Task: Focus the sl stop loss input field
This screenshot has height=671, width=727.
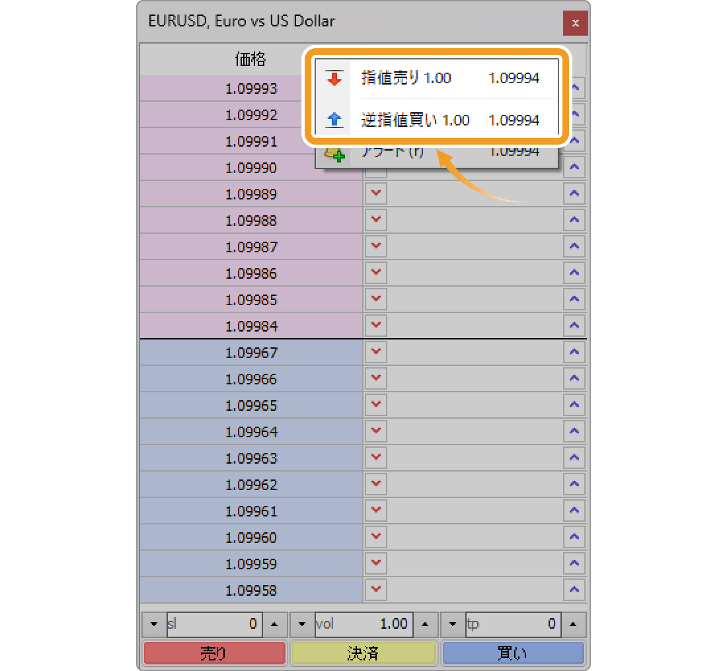Action: (x=215, y=624)
